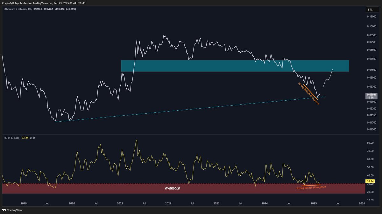382x214 pixels.
Task: Click the 0.02200 price axis label
Action: [x=371, y=109]
